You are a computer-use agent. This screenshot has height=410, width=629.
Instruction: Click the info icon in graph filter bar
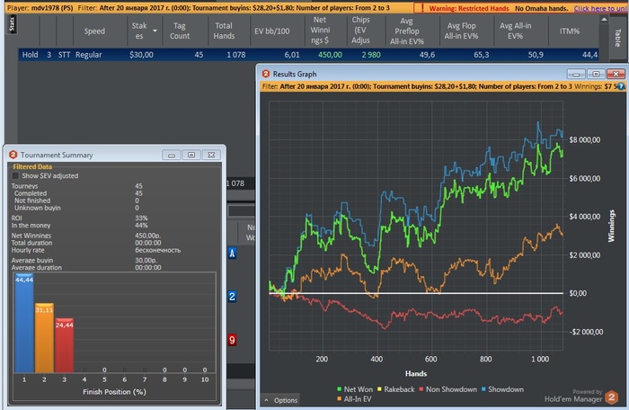pos(621,86)
